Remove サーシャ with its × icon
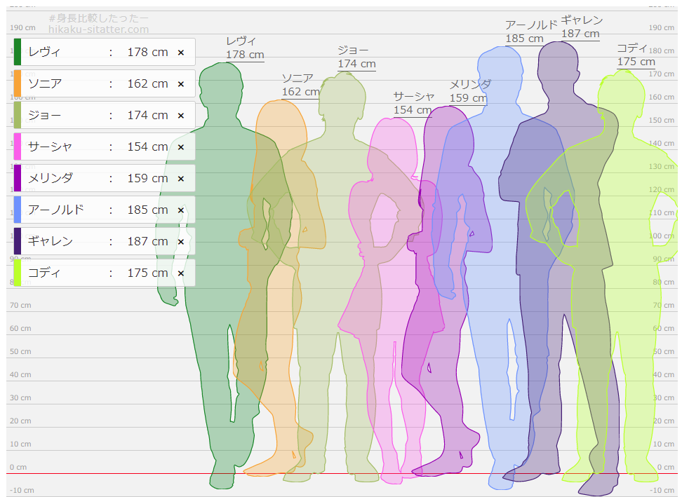This screenshot has height=497, width=682. tap(180, 147)
